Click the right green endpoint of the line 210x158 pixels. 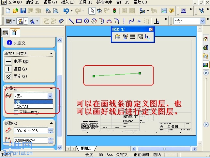(140, 73)
